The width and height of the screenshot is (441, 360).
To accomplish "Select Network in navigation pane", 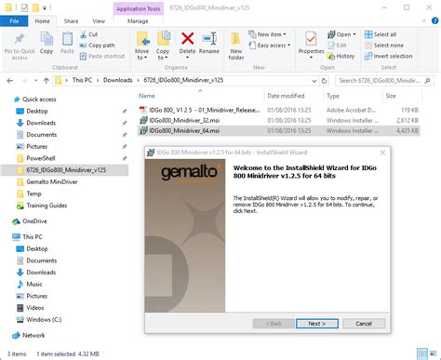I will click(x=33, y=335).
